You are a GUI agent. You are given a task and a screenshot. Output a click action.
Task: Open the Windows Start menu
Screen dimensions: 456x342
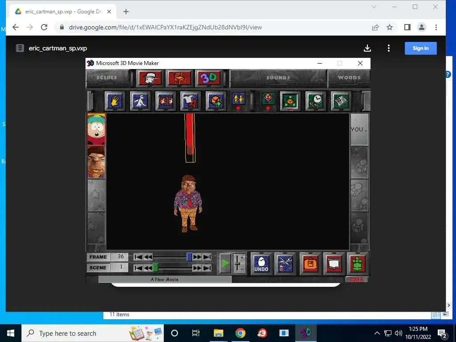[x=11, y=333]
